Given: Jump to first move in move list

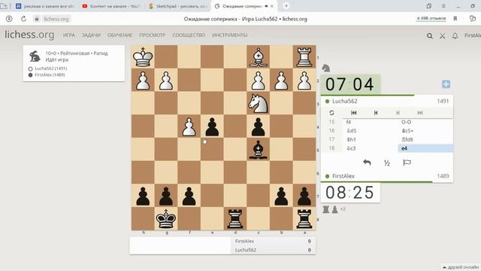Looking at the screenshot, I should tap(354, 113).
